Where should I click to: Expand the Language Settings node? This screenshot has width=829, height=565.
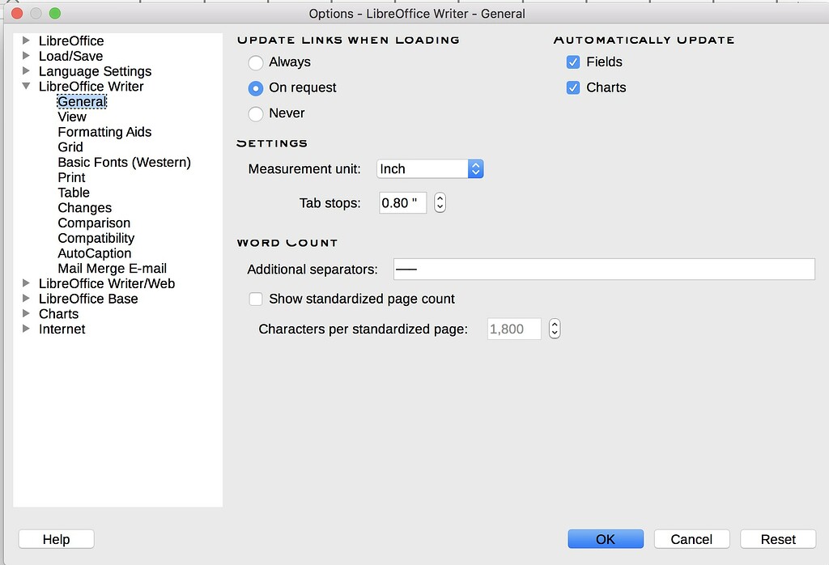[26, 70]
